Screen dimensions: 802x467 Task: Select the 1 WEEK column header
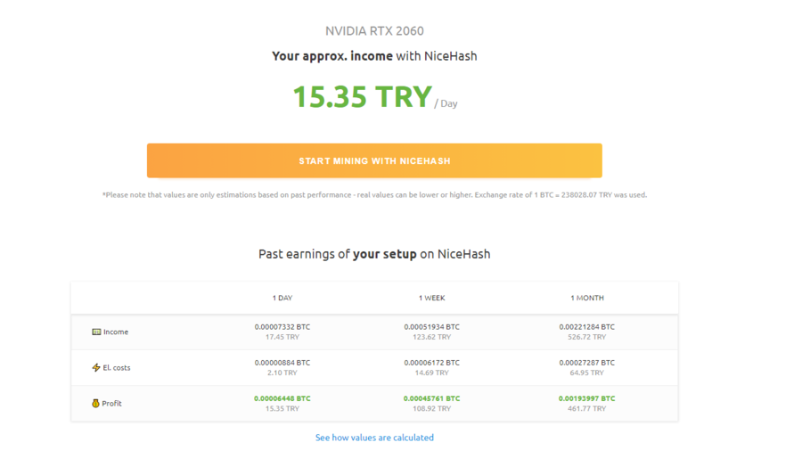tap(431, 298)
